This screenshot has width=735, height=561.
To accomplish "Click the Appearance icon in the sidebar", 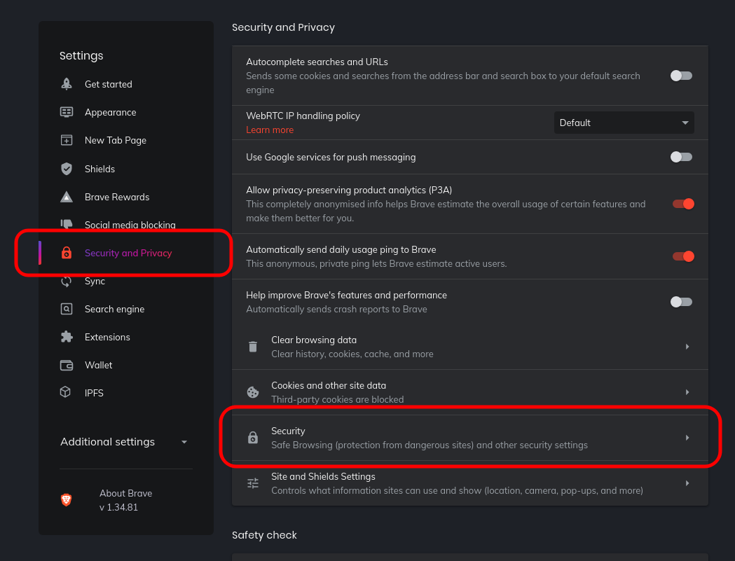I will 67,112.
